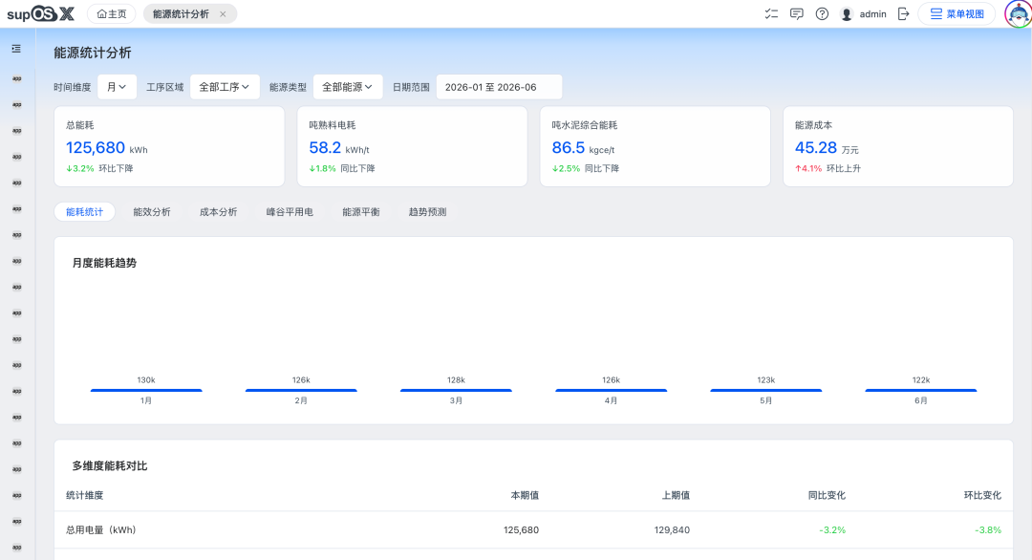Click the 环比变化 column header

point(982,496)
